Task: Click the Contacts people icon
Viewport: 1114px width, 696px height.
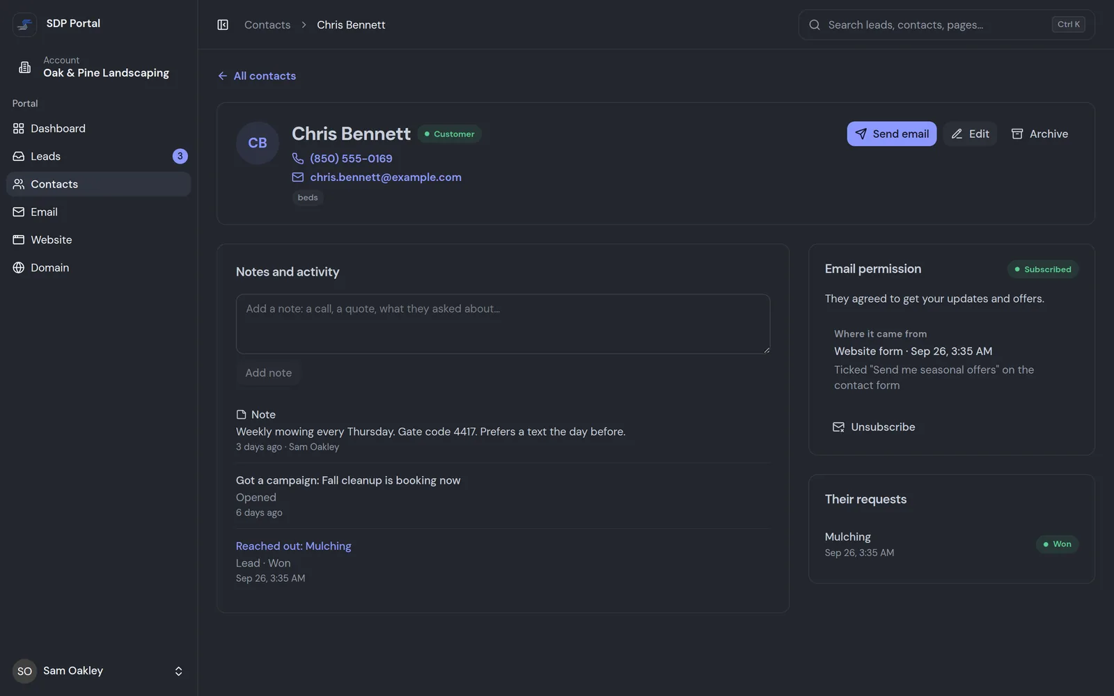Action: tap(19, 184)
